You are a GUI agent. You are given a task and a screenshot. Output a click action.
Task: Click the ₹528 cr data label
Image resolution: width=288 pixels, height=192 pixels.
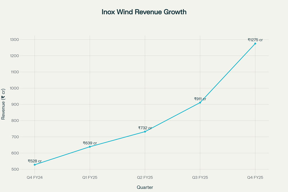click(35, 161)
